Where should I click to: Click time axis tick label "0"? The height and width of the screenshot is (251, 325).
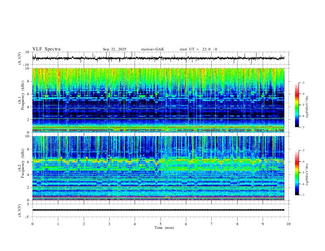click(32, 224)
